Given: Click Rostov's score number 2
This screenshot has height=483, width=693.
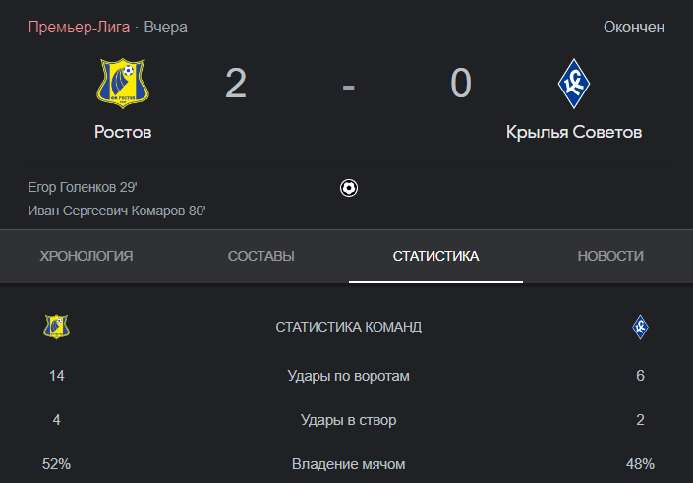Looking at the screenshot, I should pyautogui.click(x=236, y=84).
